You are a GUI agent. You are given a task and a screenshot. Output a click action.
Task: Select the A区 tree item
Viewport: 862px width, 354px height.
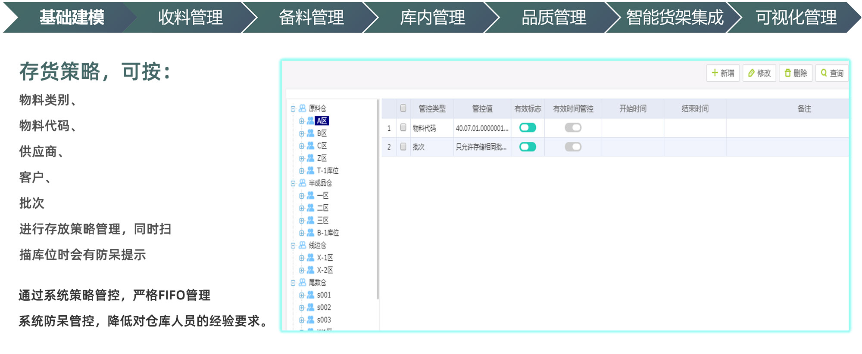click(x=322, y=121)
